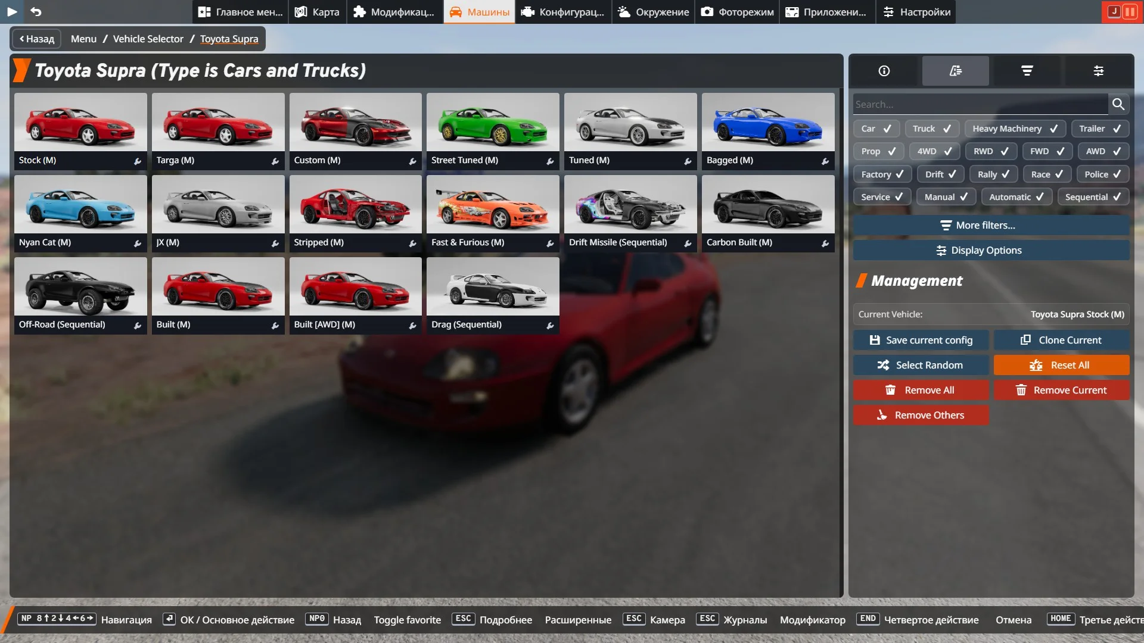Click wrench icon on Built (M) card
Image resolution: width=1144 pixels, height=643 pixels.
(x=275, y=325)
